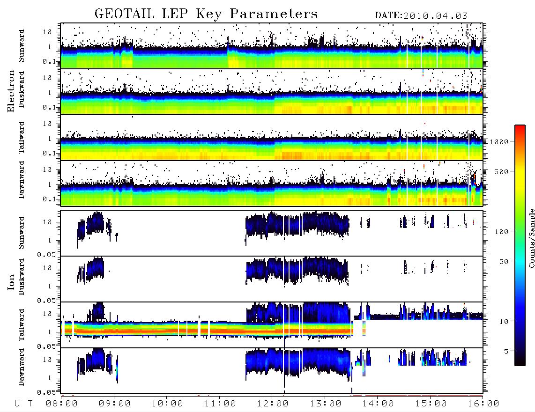Click the "GEOTAIL LEP Key Parameters" title
Image resolution: width=535 pixels, height=412 pixels.
tap(206, 14)
